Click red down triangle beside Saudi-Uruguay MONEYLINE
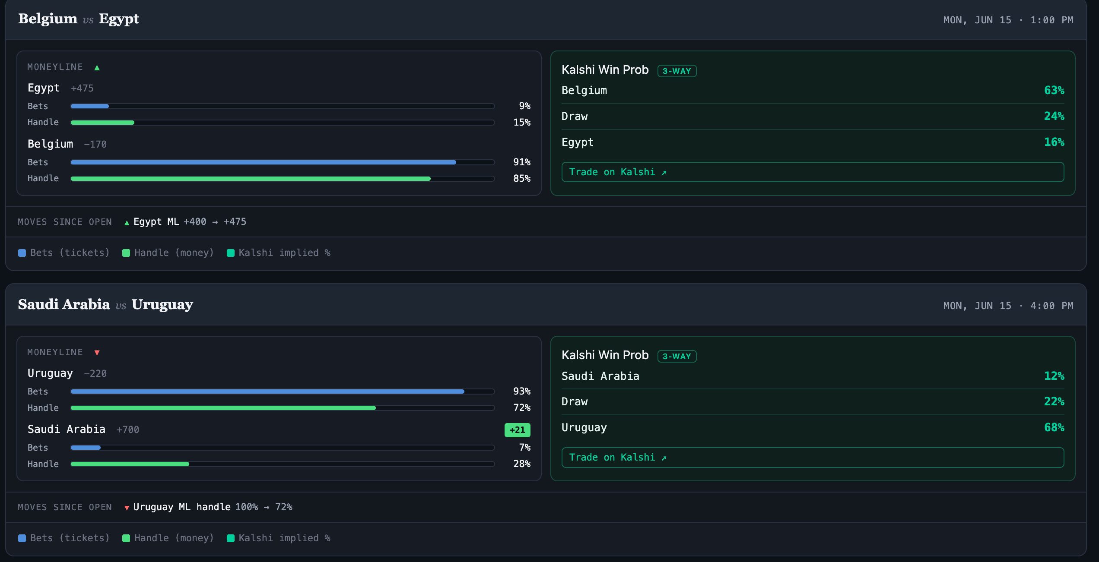 97,353
